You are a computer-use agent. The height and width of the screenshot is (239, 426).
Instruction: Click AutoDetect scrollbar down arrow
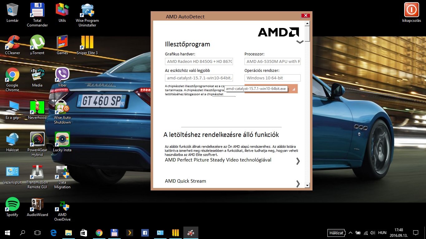307,185
